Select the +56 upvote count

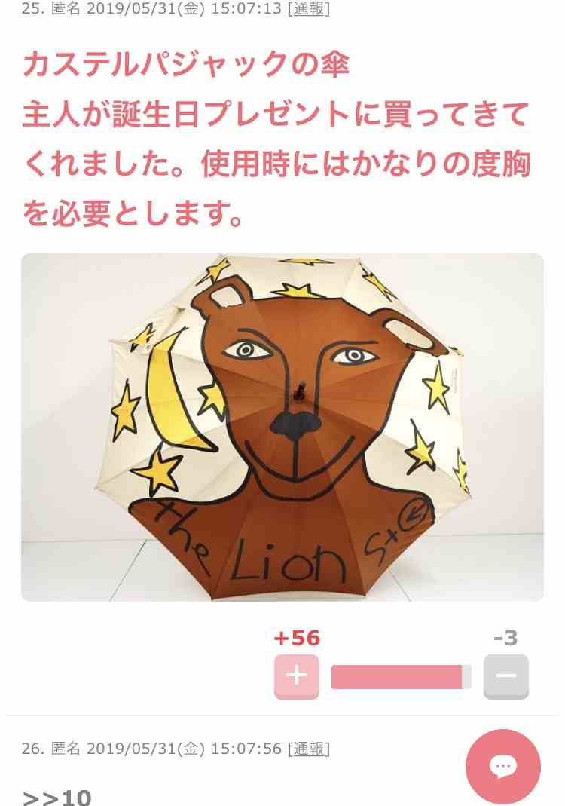point(297,638)
